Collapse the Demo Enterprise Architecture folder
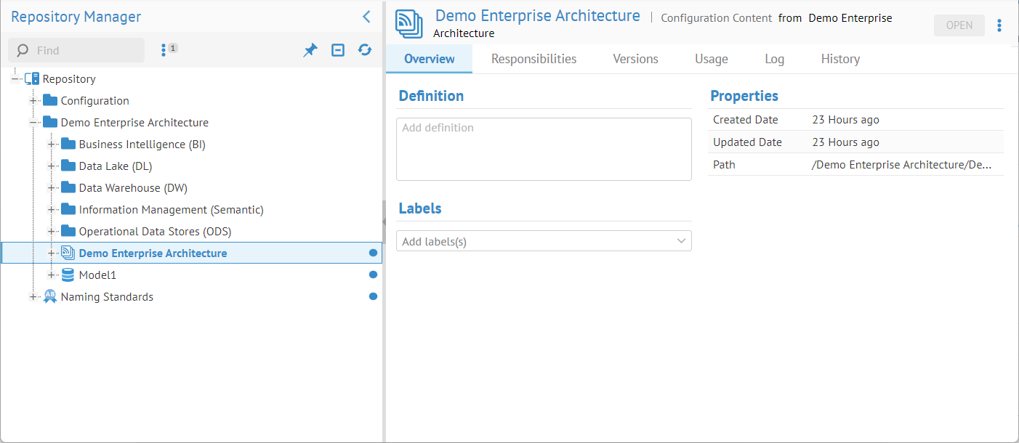 point(33,123)
